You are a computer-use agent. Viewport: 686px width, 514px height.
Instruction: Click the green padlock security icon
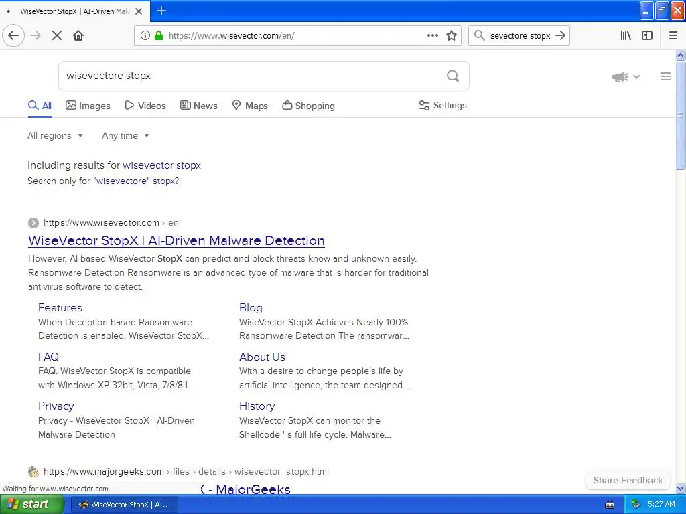158,35
